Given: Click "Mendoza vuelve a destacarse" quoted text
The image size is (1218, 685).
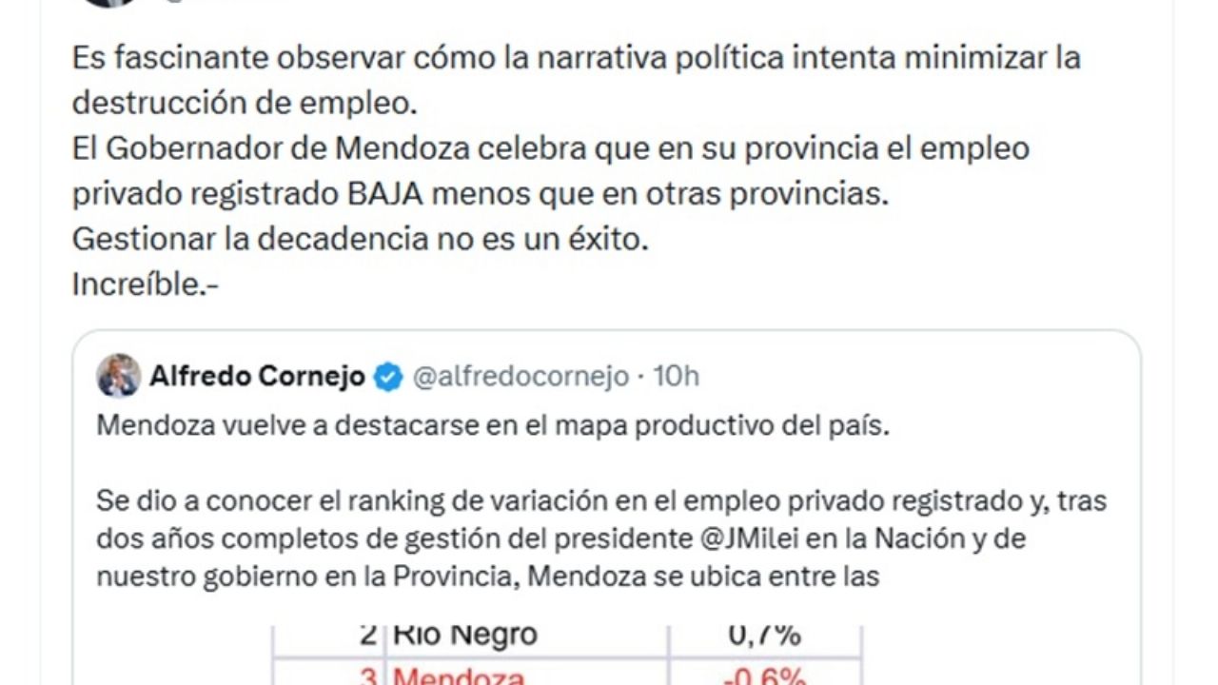Looking at the screenshot, I should (x=493, y=425).
